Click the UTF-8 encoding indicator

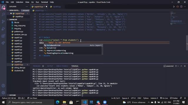pyautogui.click(x=133, y=98)
